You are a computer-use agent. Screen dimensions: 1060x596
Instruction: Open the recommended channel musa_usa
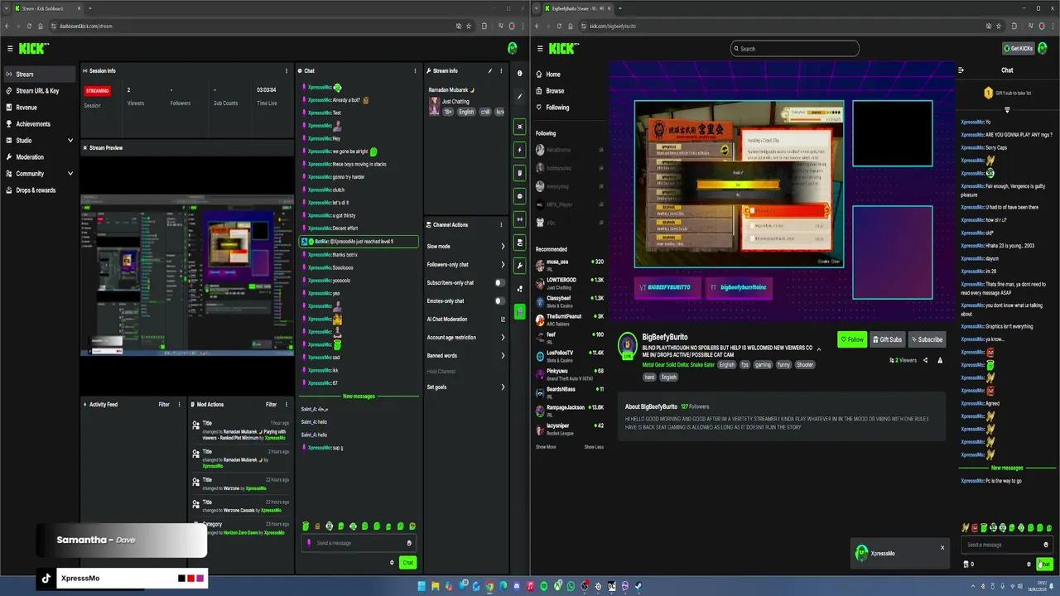tap(570, 265)
